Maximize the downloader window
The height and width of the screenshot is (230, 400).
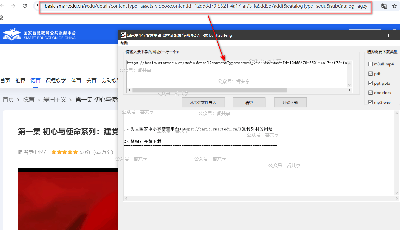[387, 35]
